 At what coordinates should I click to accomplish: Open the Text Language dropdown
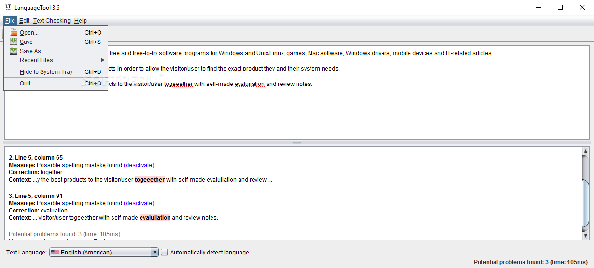tap(104, 252)
